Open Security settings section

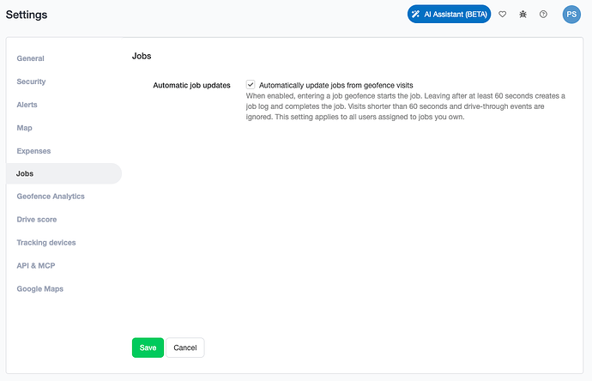click(31, 82)
